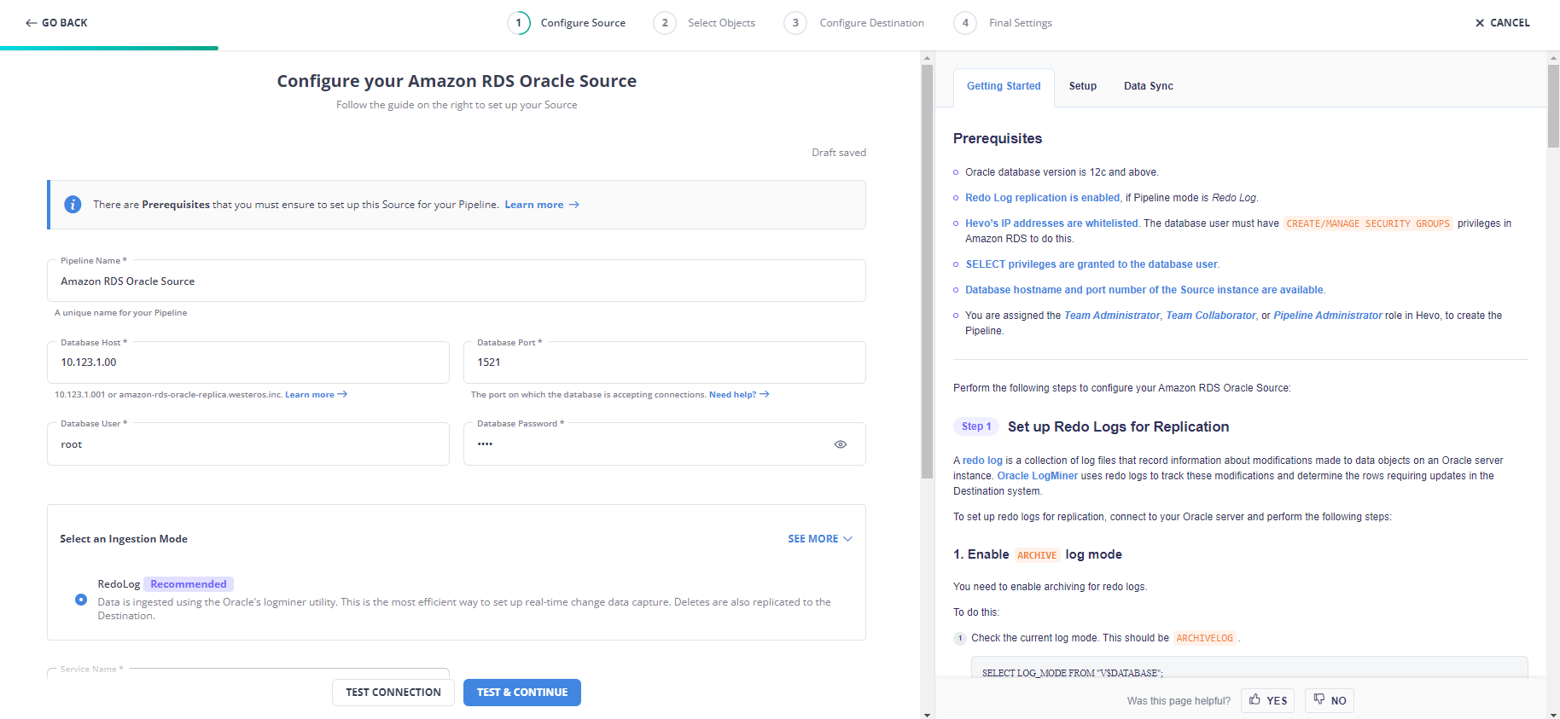Go to Select Objects step label
This screenshot has width=1560, height=719.
click(x=721, y=23)
